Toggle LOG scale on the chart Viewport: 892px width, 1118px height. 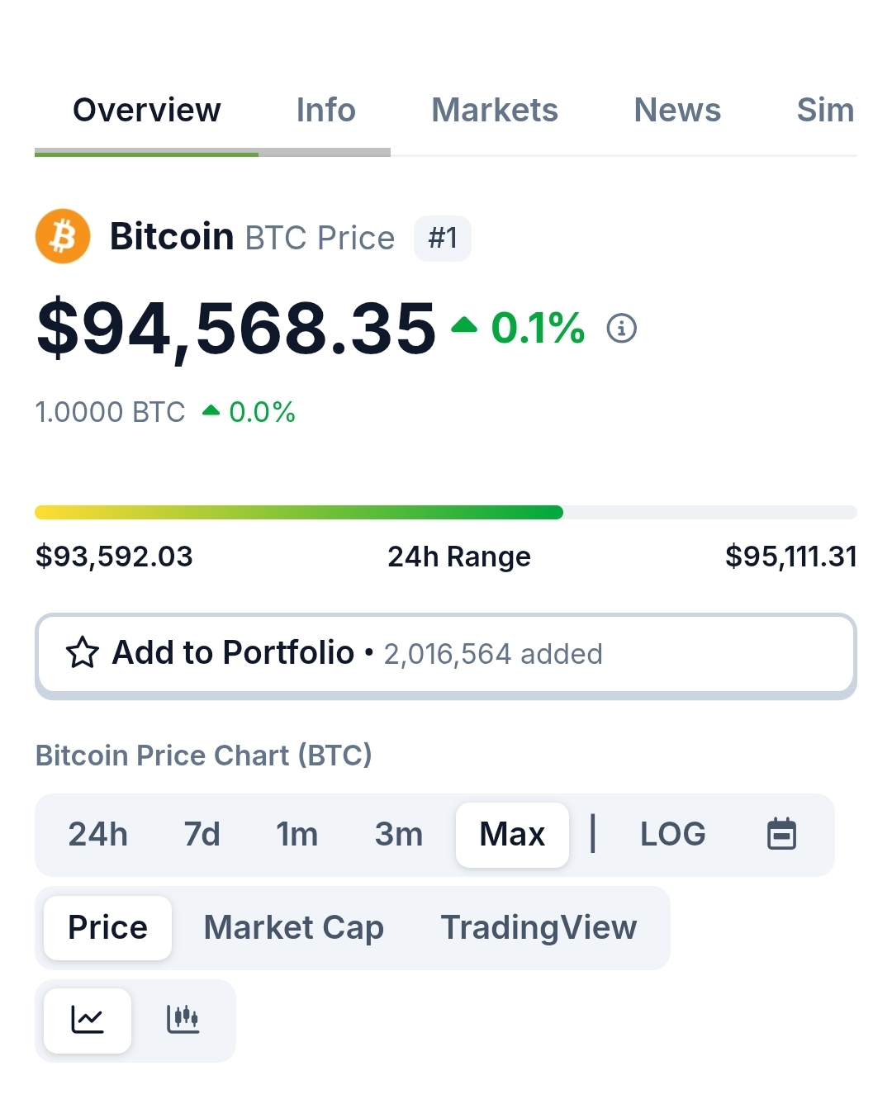pos(673,835)
